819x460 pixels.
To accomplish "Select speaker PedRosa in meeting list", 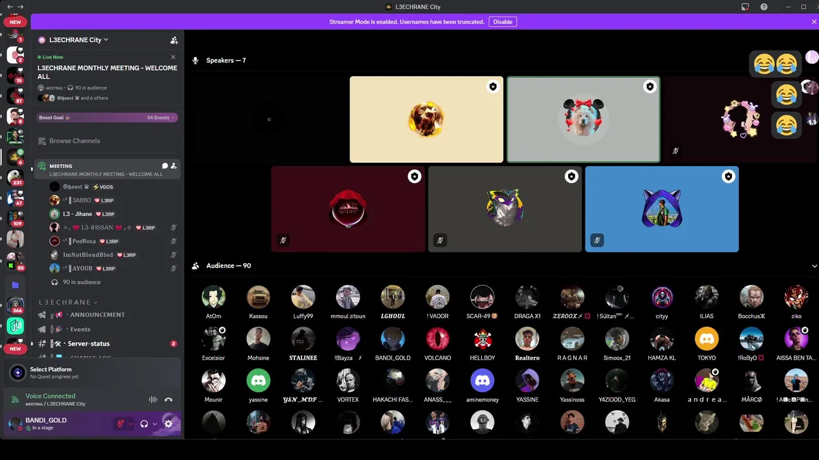I will click(x=114, y=241).
